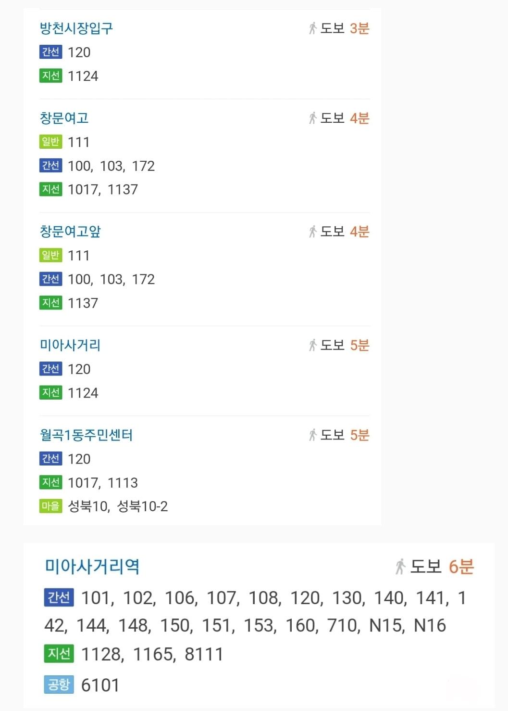508x711 pixels.
Task: Click 일반 badge under 창문여고
Action: click(50, 142)
